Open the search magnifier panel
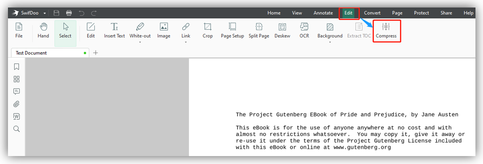 (x=17, y=129)
